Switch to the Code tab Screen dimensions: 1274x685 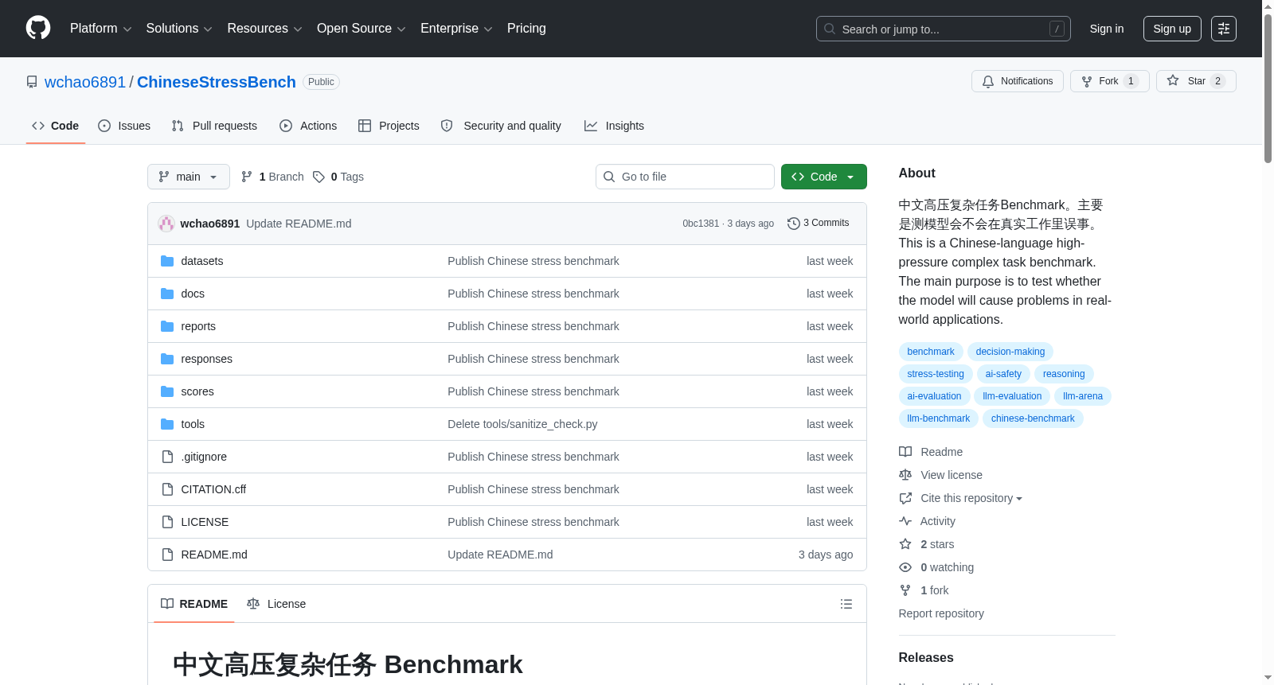point(56,126)
